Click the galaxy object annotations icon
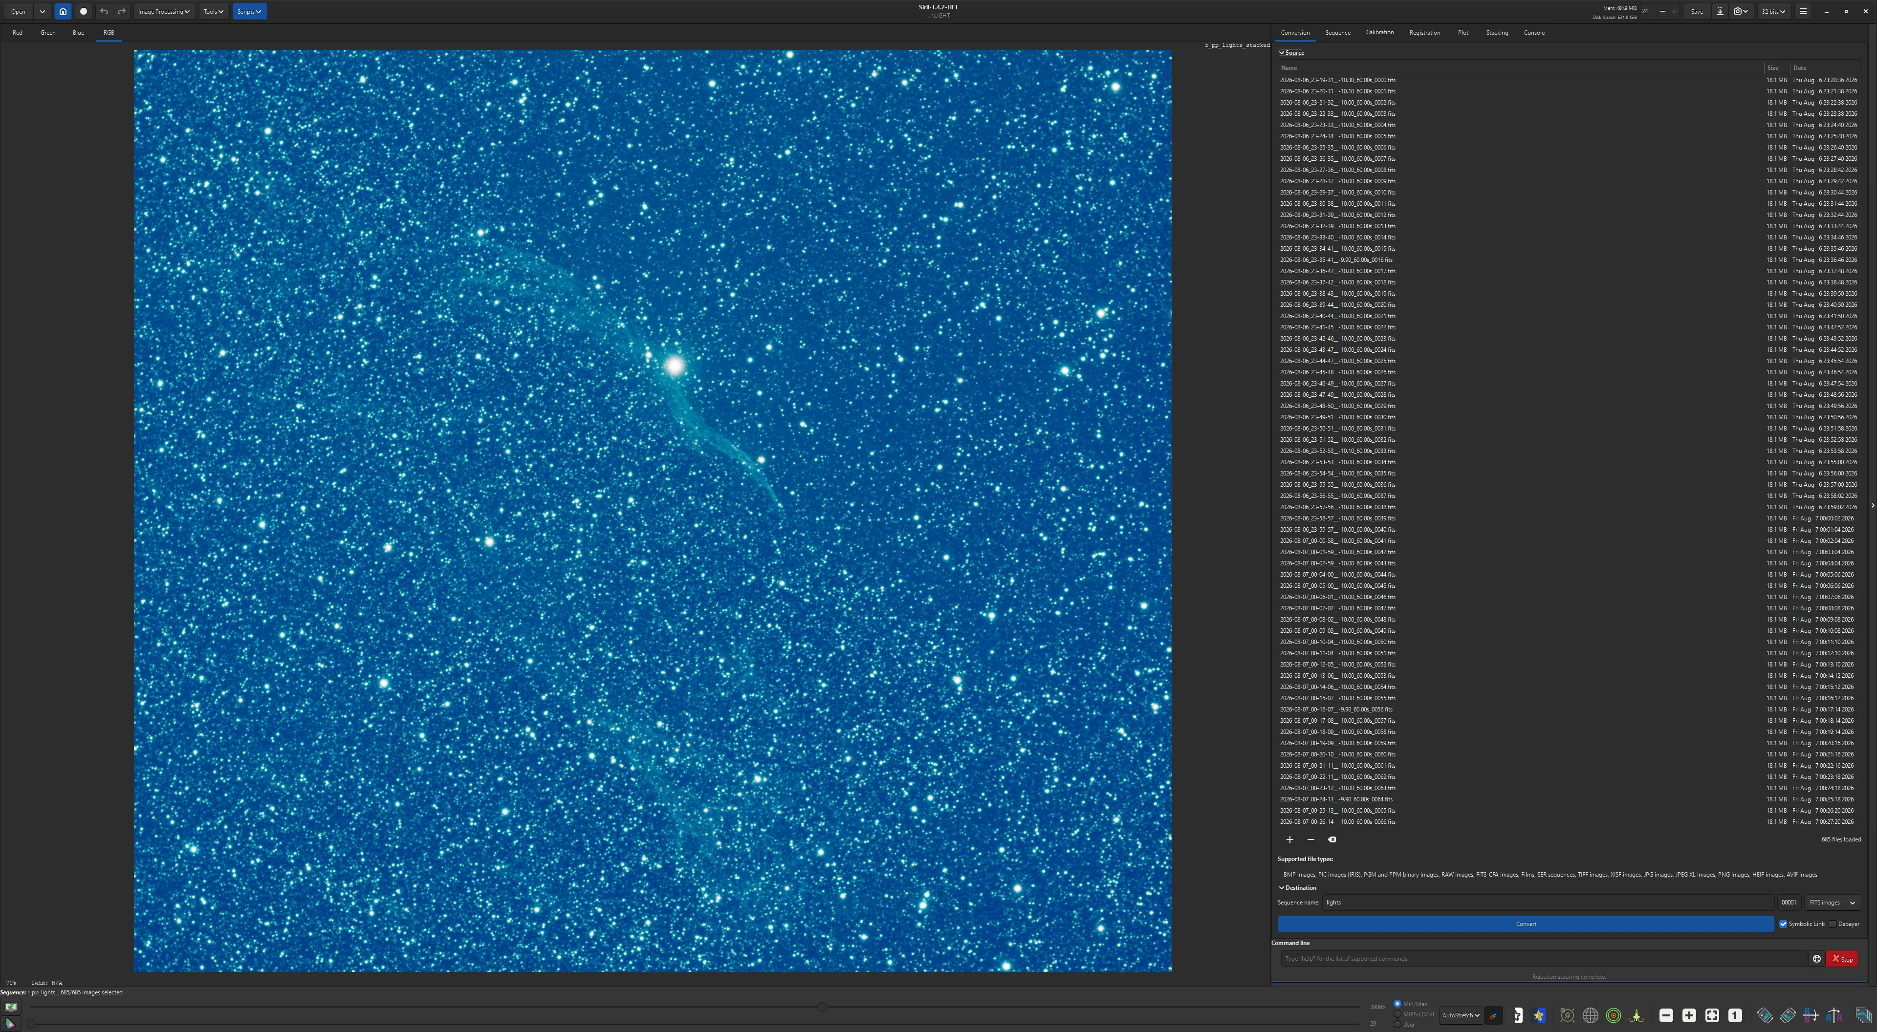 coord(1567,1015)
